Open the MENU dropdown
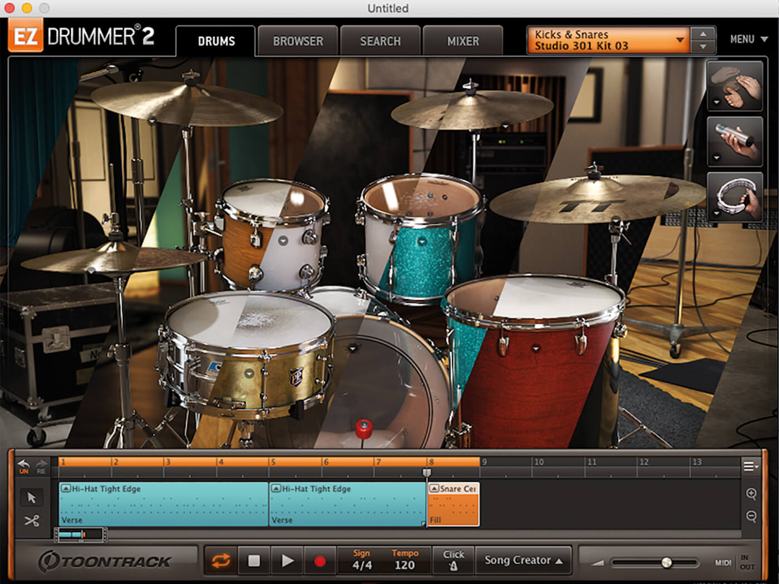Image resolution: width=779 pixels, height=584 pixels. [748, 39]
